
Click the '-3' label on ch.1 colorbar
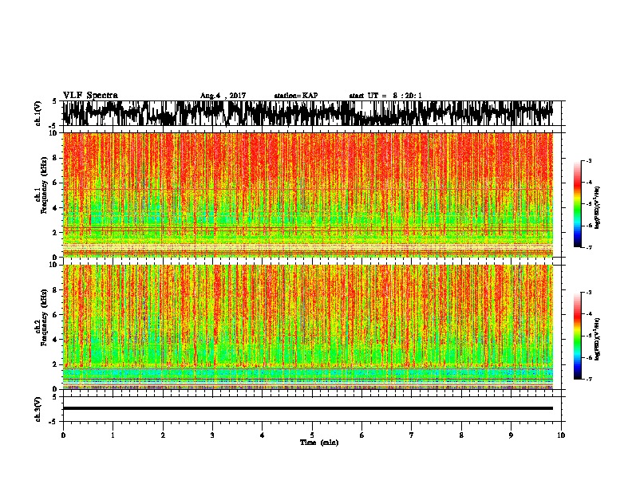589,161
